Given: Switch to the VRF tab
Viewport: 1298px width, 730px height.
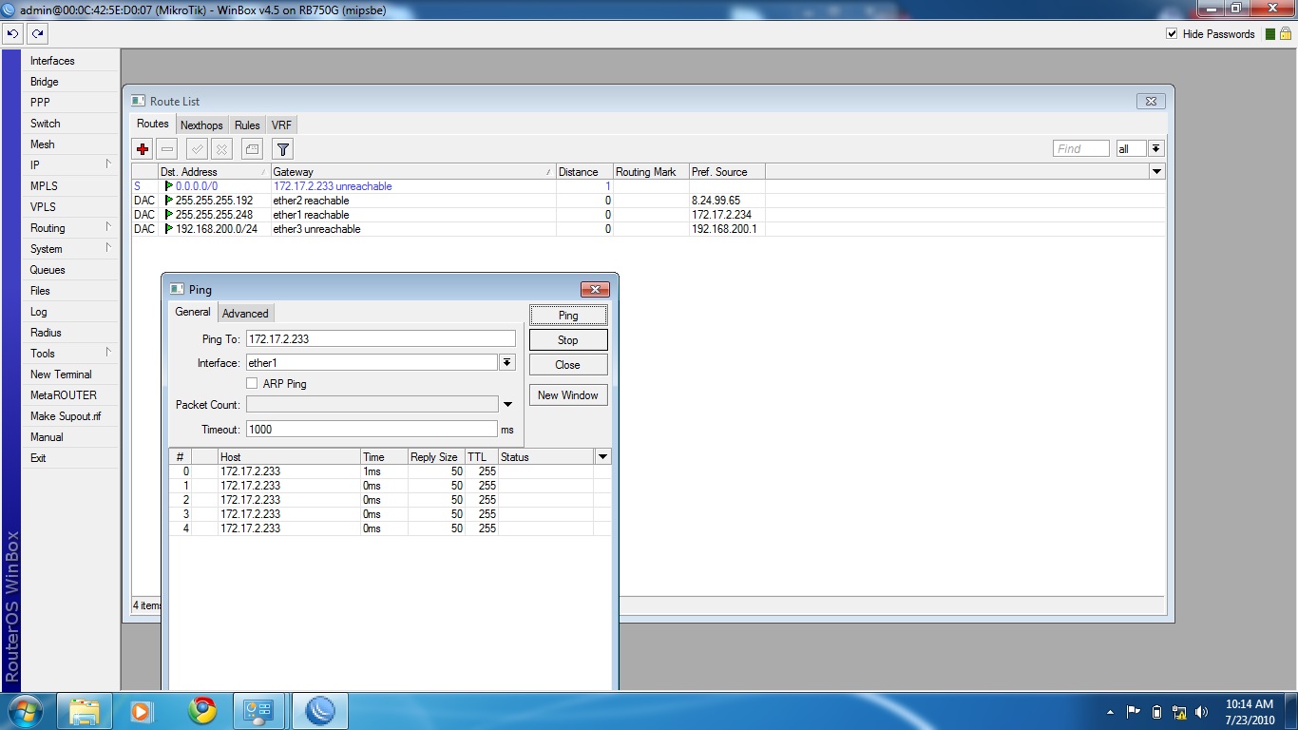Looking at the screenshot, I should [x=281, y=125].
